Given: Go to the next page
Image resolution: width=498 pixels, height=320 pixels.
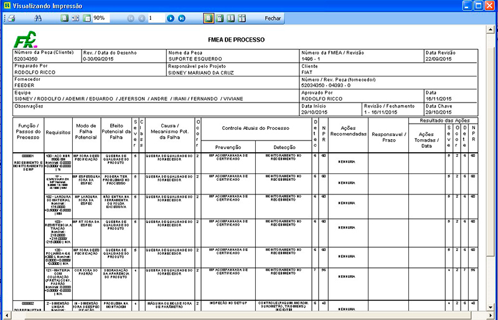Looking at the screenshot, I should pyautogui.click(x=171, y=19).
